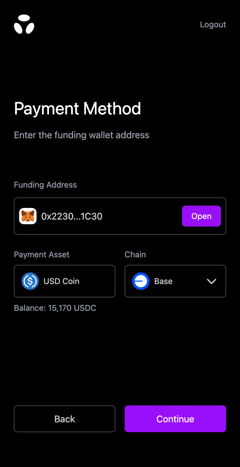Proceed with the Continue button
The image size is (240, 467).
click(x=175, y=419)
